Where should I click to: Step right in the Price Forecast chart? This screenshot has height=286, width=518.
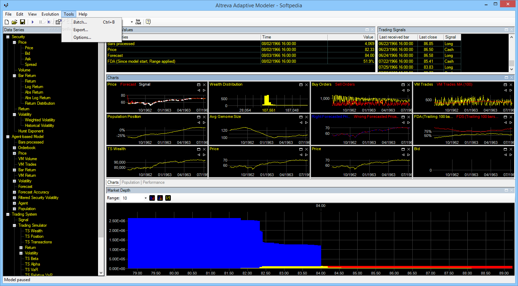coord(204,90)
